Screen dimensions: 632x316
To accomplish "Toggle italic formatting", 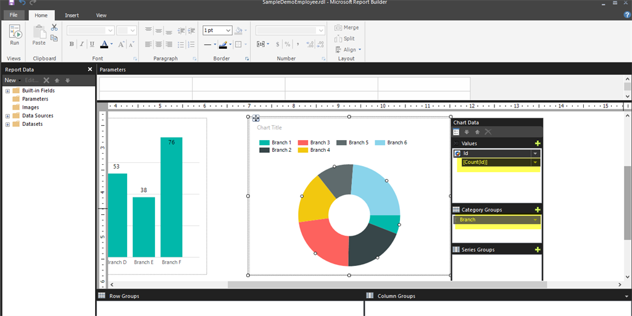I will coord(82,44).
